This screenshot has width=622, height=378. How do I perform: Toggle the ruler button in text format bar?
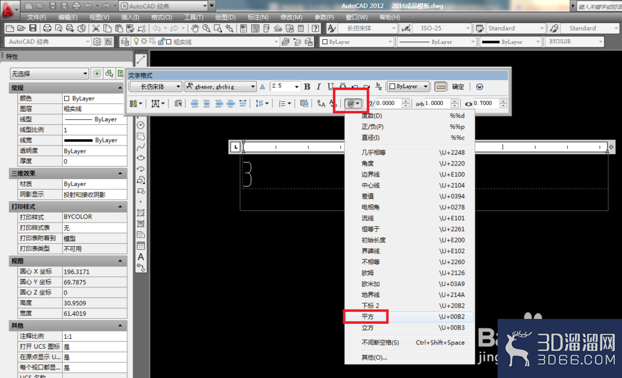tap(440, 86)
